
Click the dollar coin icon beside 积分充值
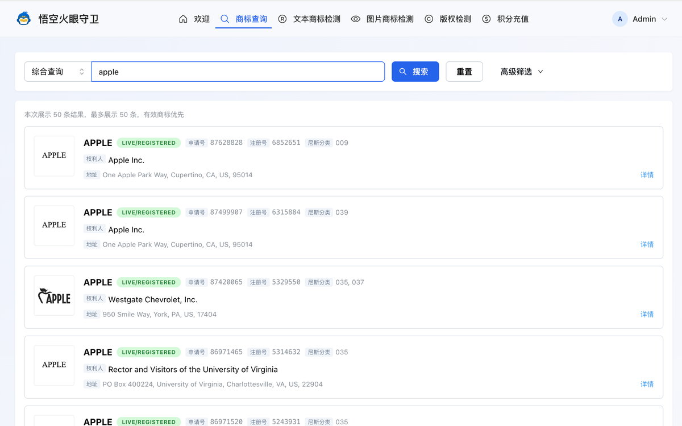[486, 19]
